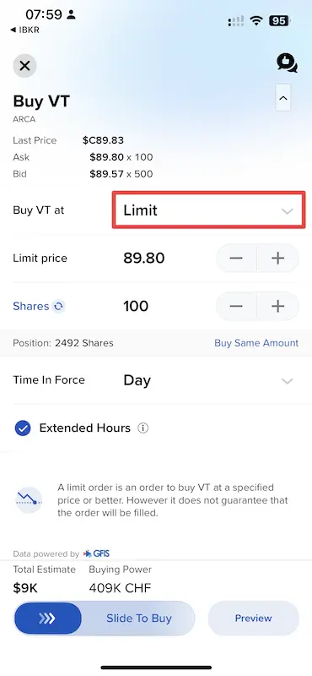Tap the 100 shares quantity field
This screenshot has width=312, height=676.
136,306
